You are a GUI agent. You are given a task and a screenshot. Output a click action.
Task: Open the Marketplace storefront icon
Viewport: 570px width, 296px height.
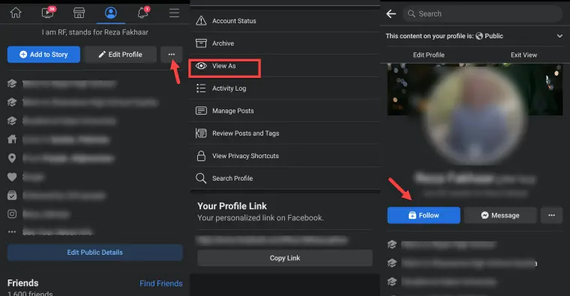(79, 13)
